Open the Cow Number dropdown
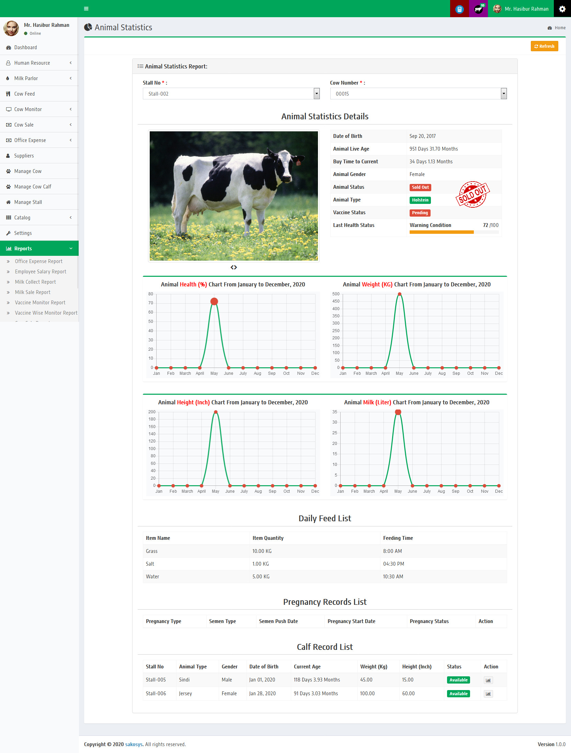Image resolution: width=571 pixels, height=753 pixels. (x=418, y=94)
